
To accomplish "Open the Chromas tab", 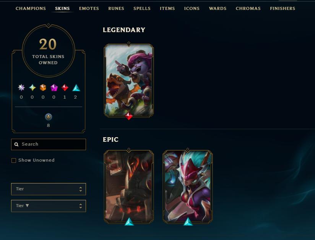I will [248, 8].
